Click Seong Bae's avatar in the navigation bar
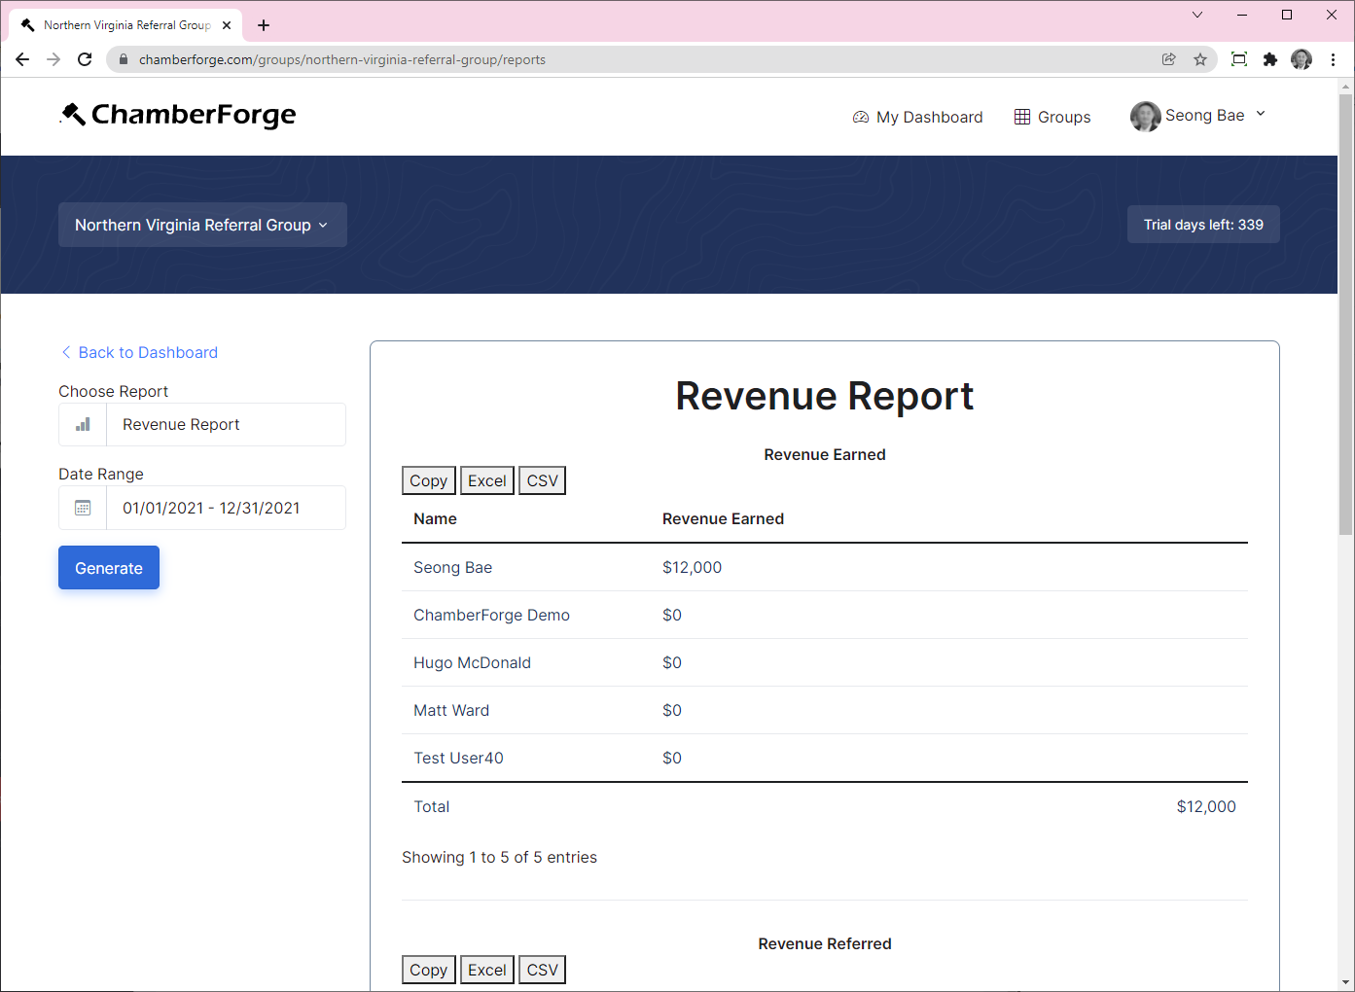Image resolution: width=1355 pixels, height=992 pixels. 1145,116
